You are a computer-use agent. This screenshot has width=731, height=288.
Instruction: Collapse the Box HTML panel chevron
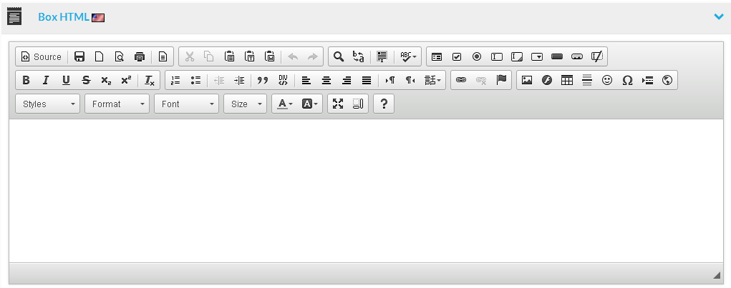coord(719,16)
